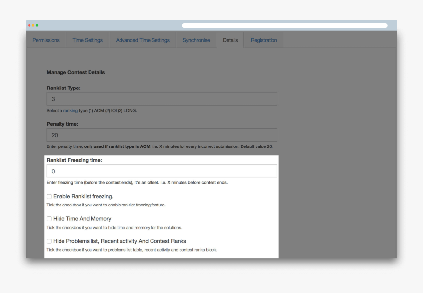The width and height of the screenshot is (423, 293).
Task: Click the browser address bar
Action: pos(285,26)
